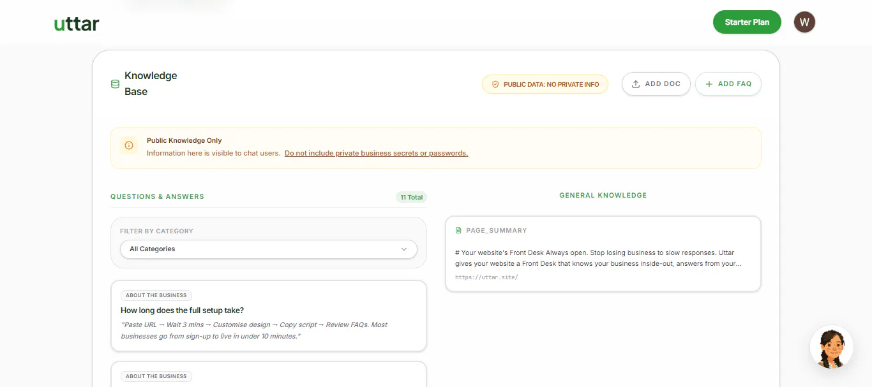
Task: Click the 11 Total badge
Action: tap(411, 197)
